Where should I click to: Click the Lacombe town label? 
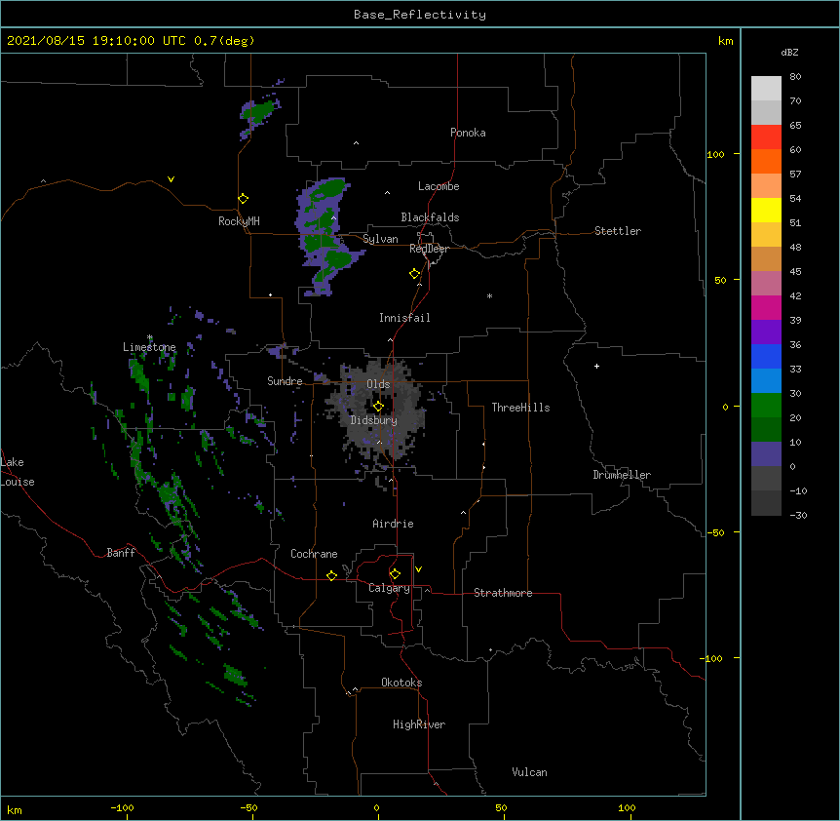(x=439, y=186)
